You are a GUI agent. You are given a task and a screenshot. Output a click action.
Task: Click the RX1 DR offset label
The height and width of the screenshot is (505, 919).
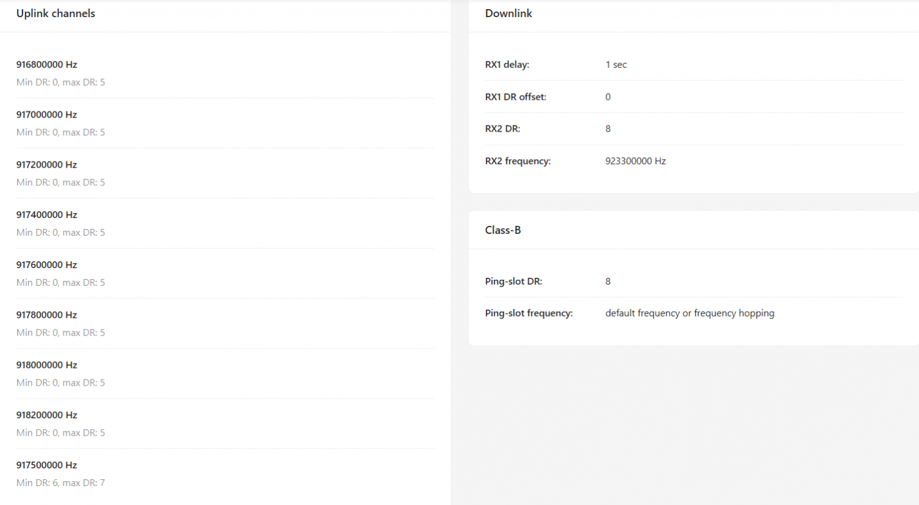pyautogui.click(x=516, y=97)
